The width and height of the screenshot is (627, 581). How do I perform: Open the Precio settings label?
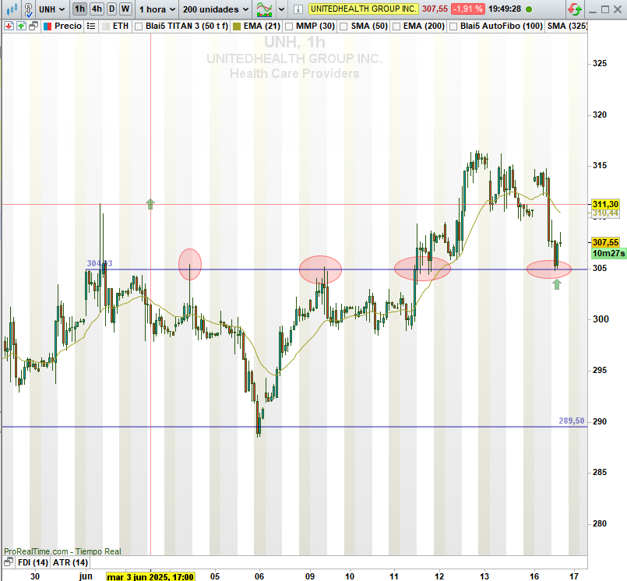pos(68,26)
